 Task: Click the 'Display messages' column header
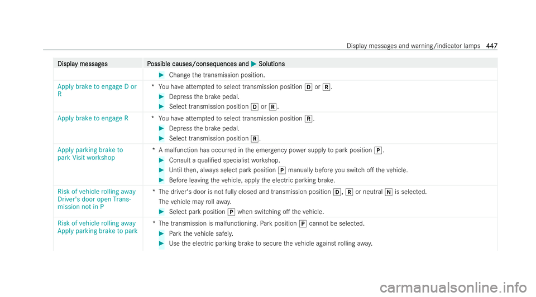83,64
